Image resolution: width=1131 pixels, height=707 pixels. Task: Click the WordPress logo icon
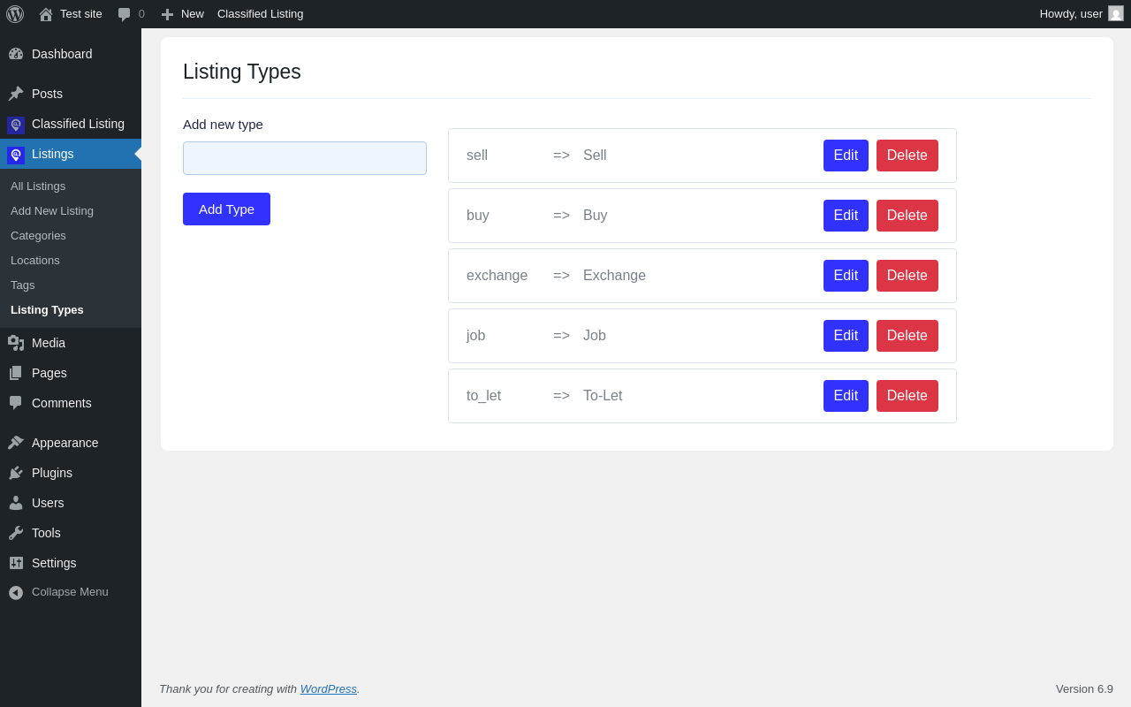(15, 14)
